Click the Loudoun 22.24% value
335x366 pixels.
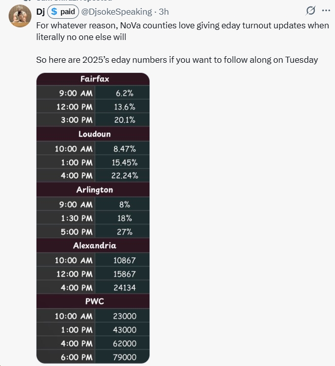click(x=124, y=176)
